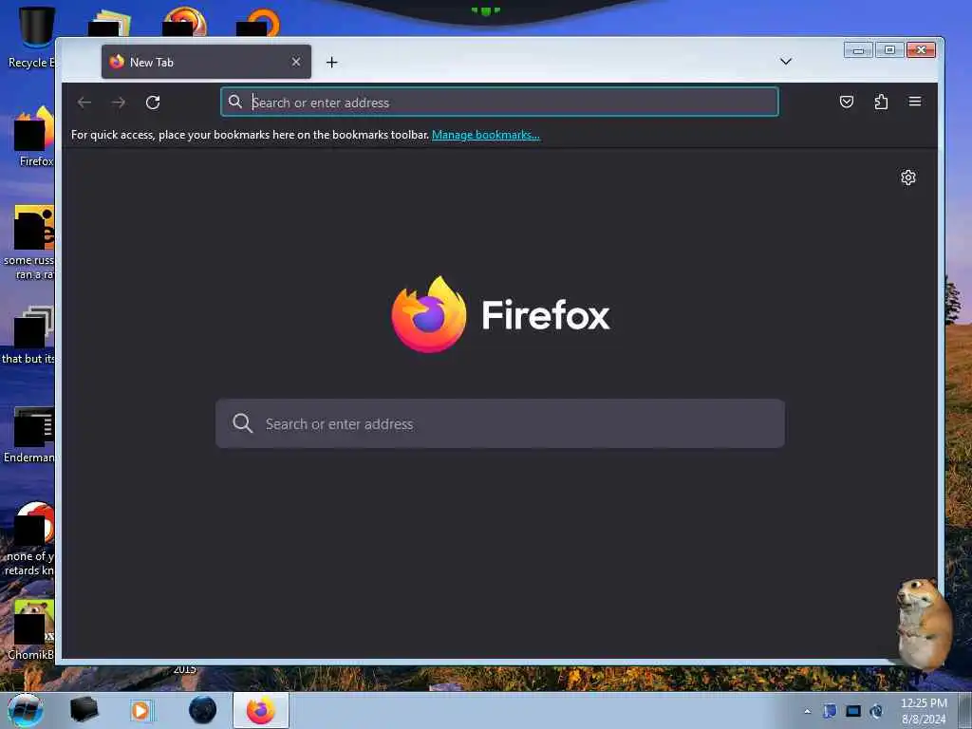Show hidden system tray icons arrow
This screenshot has width=972, height=729.
[807, 712]
